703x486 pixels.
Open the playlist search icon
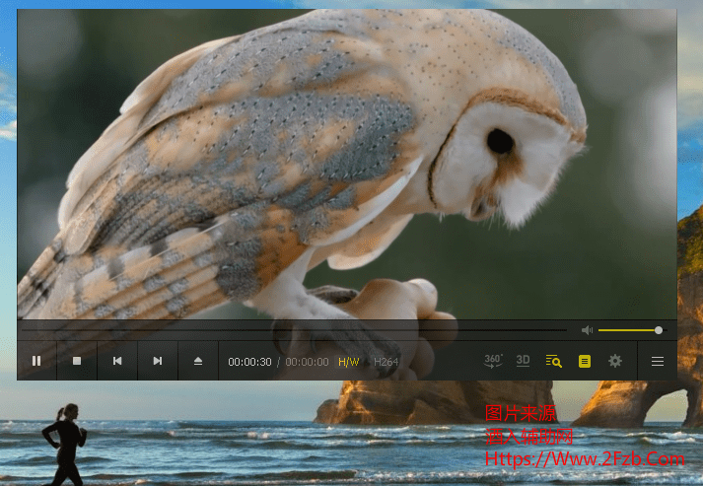pyautogui.click(x=553, y=362)
